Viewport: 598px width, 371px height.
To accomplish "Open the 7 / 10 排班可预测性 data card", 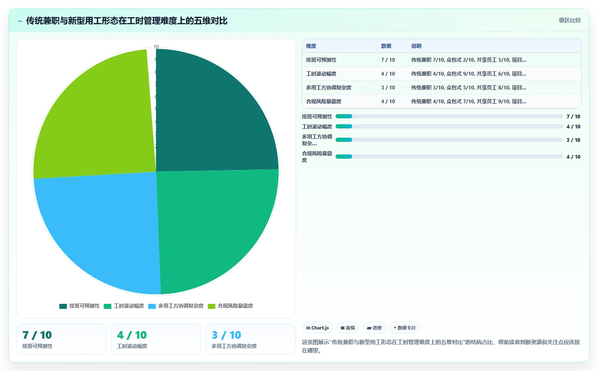I will pos(62,339).
